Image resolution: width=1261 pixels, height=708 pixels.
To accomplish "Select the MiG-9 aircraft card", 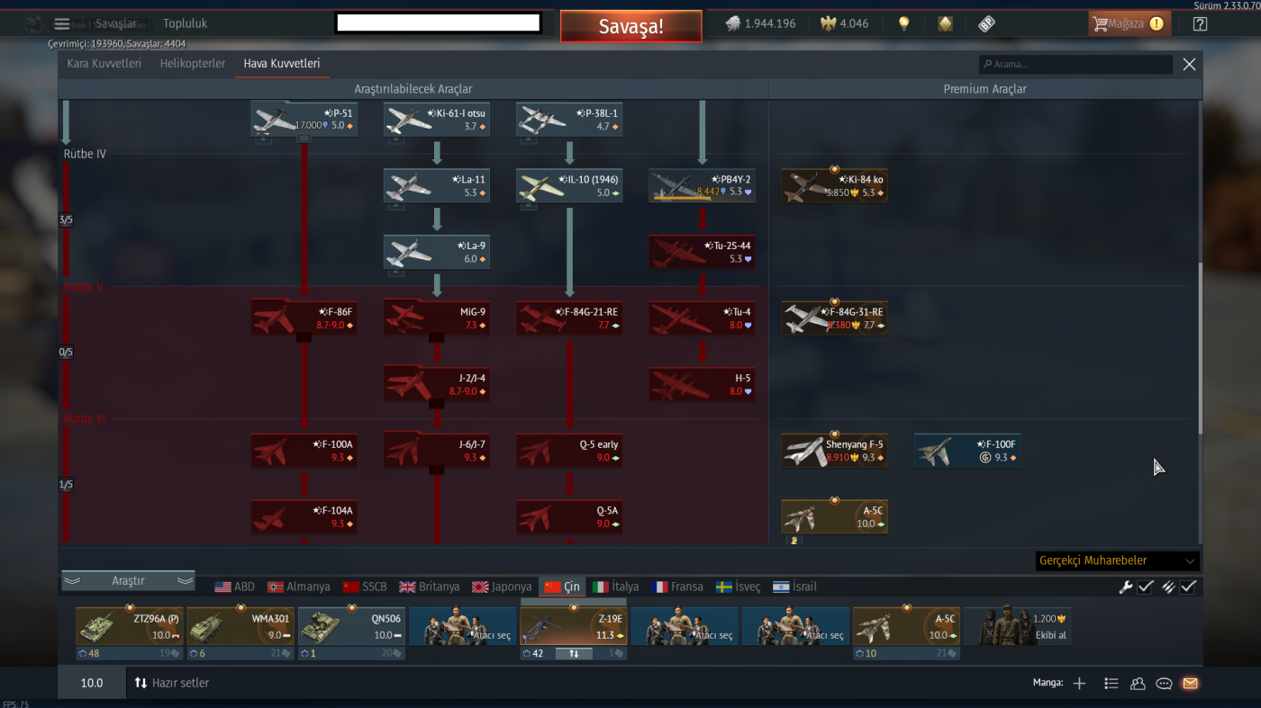I will tap(437, 318).
